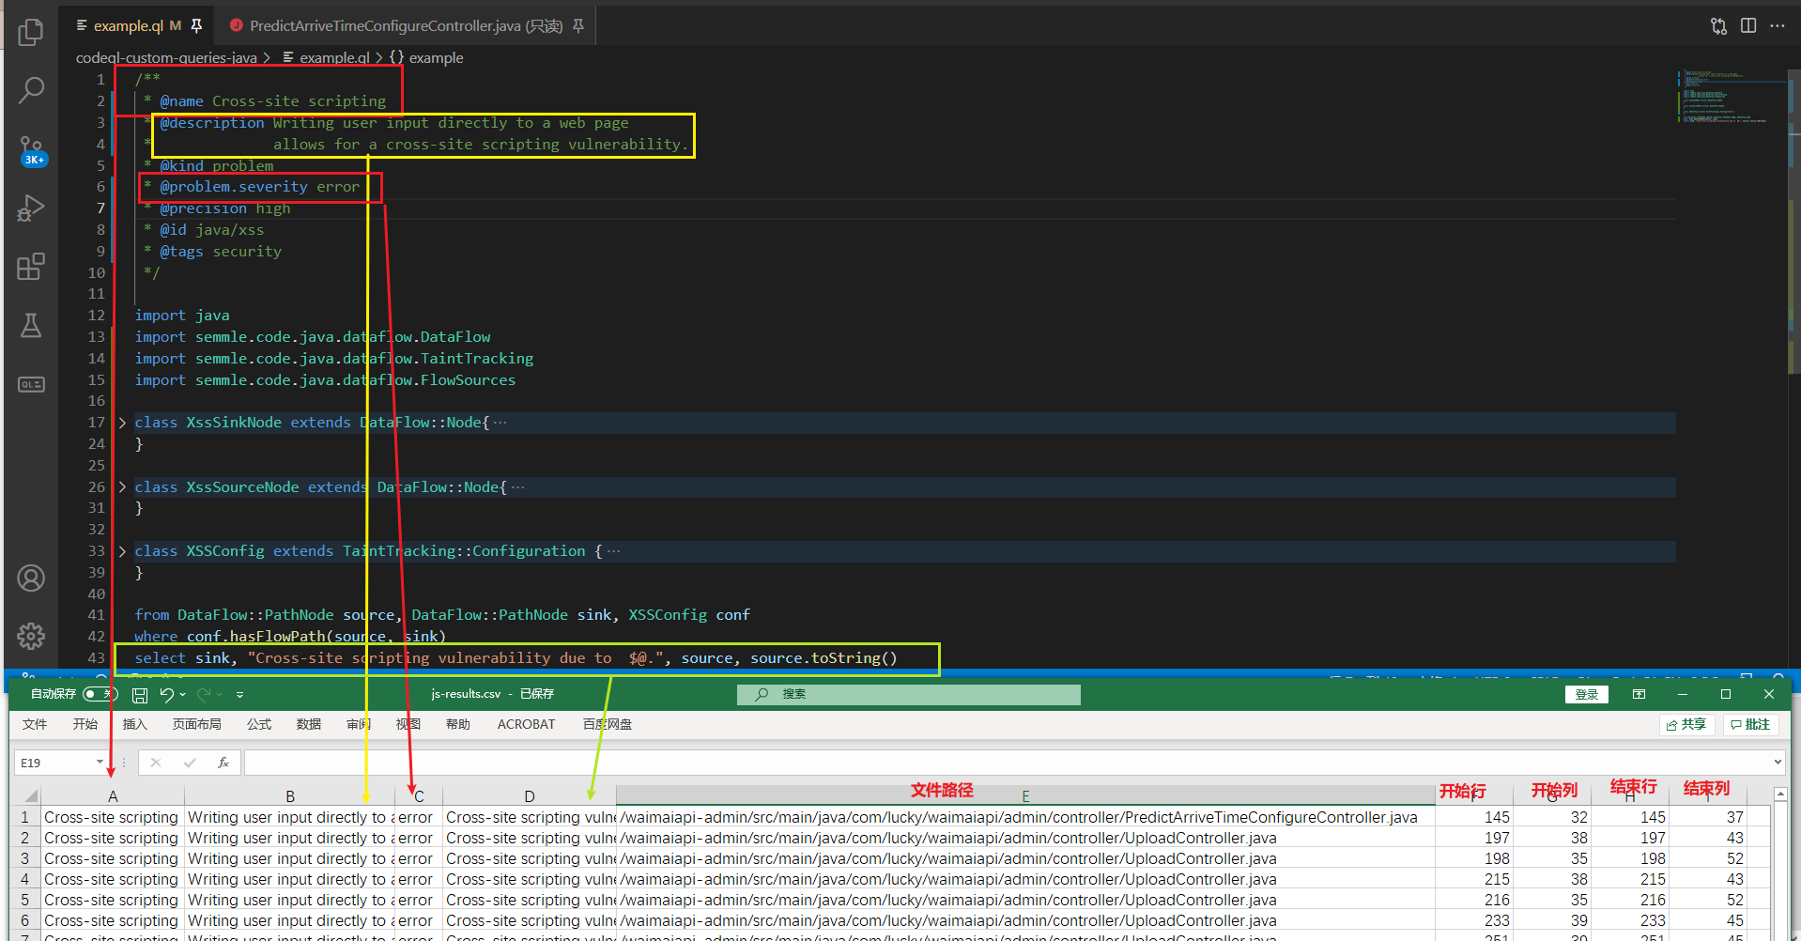
Task: Open the Undo history dropdown arrow in Excel
Action: [182, 695]
